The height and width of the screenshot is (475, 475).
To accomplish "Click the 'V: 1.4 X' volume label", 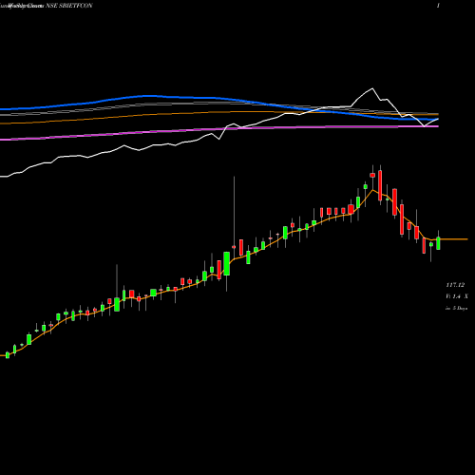I will coord(457,296).
